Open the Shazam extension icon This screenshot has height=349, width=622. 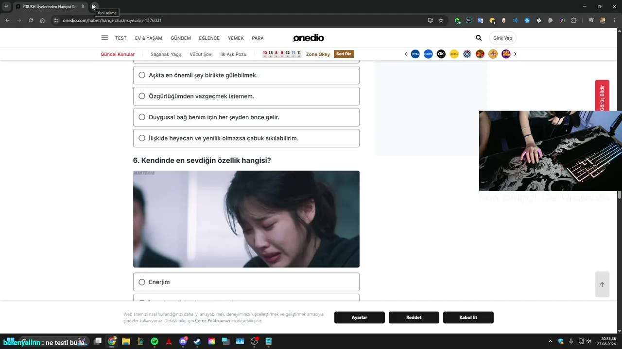coord(527,20)
